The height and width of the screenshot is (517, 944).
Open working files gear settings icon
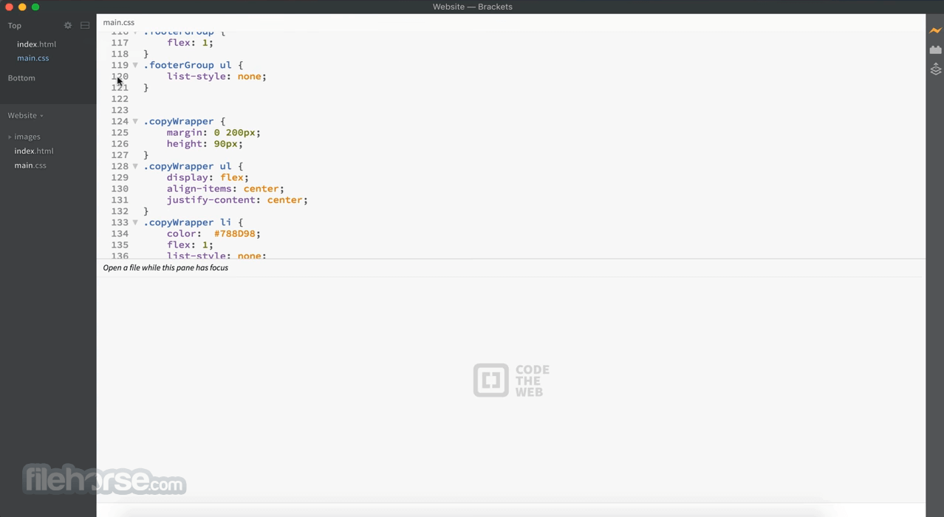click(x=68, y=25)
